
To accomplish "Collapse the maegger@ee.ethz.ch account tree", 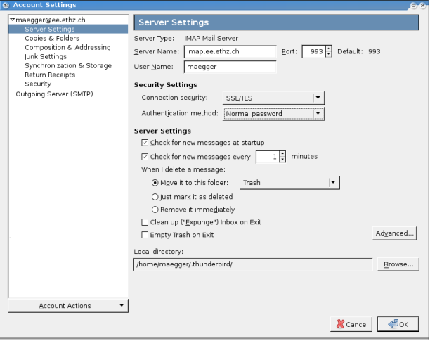I will [12, 20].
